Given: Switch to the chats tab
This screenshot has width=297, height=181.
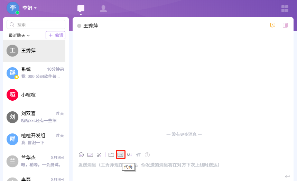Looking at the screenshot, I should (81, 9).
